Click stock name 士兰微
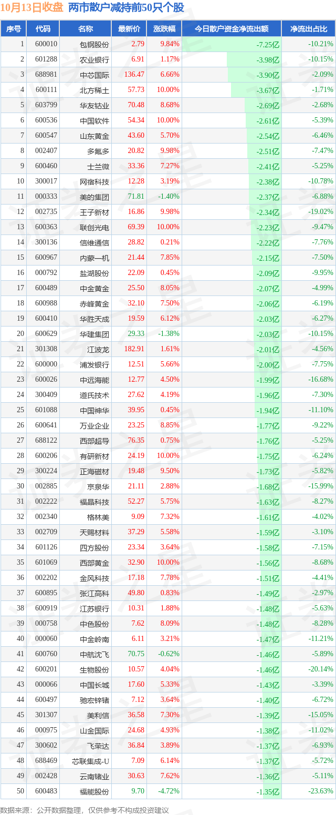This screenshot has height=815, width=336. click(x=98, y=167)
